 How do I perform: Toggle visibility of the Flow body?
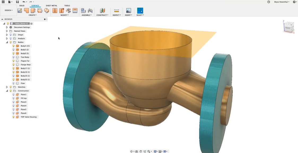click(14, 83)
